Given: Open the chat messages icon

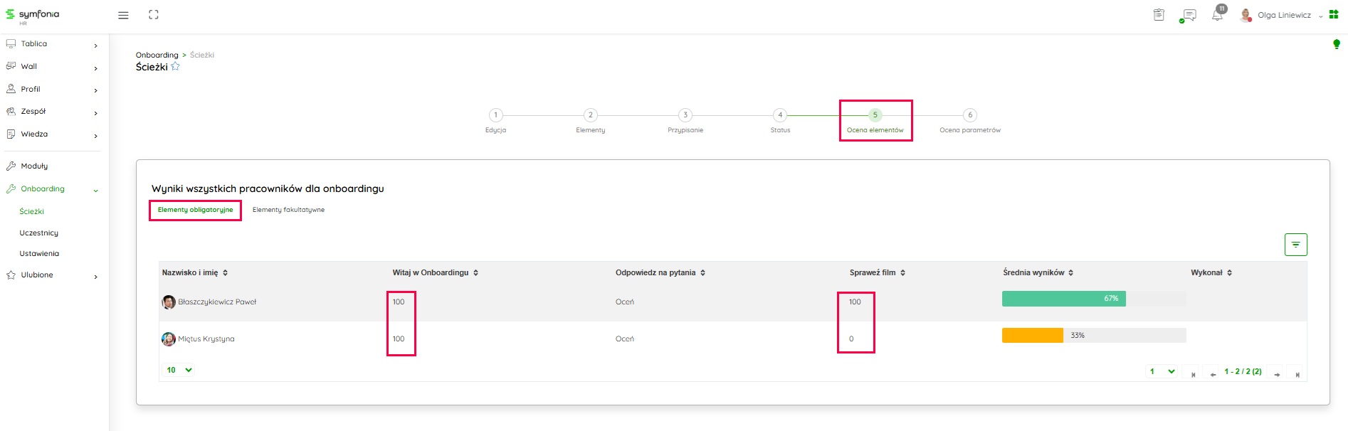Looking at the screenshot, I should pos(1188,15).
